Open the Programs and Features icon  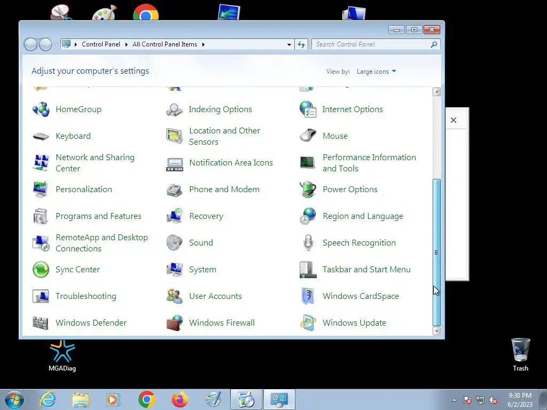pos(41,216)
